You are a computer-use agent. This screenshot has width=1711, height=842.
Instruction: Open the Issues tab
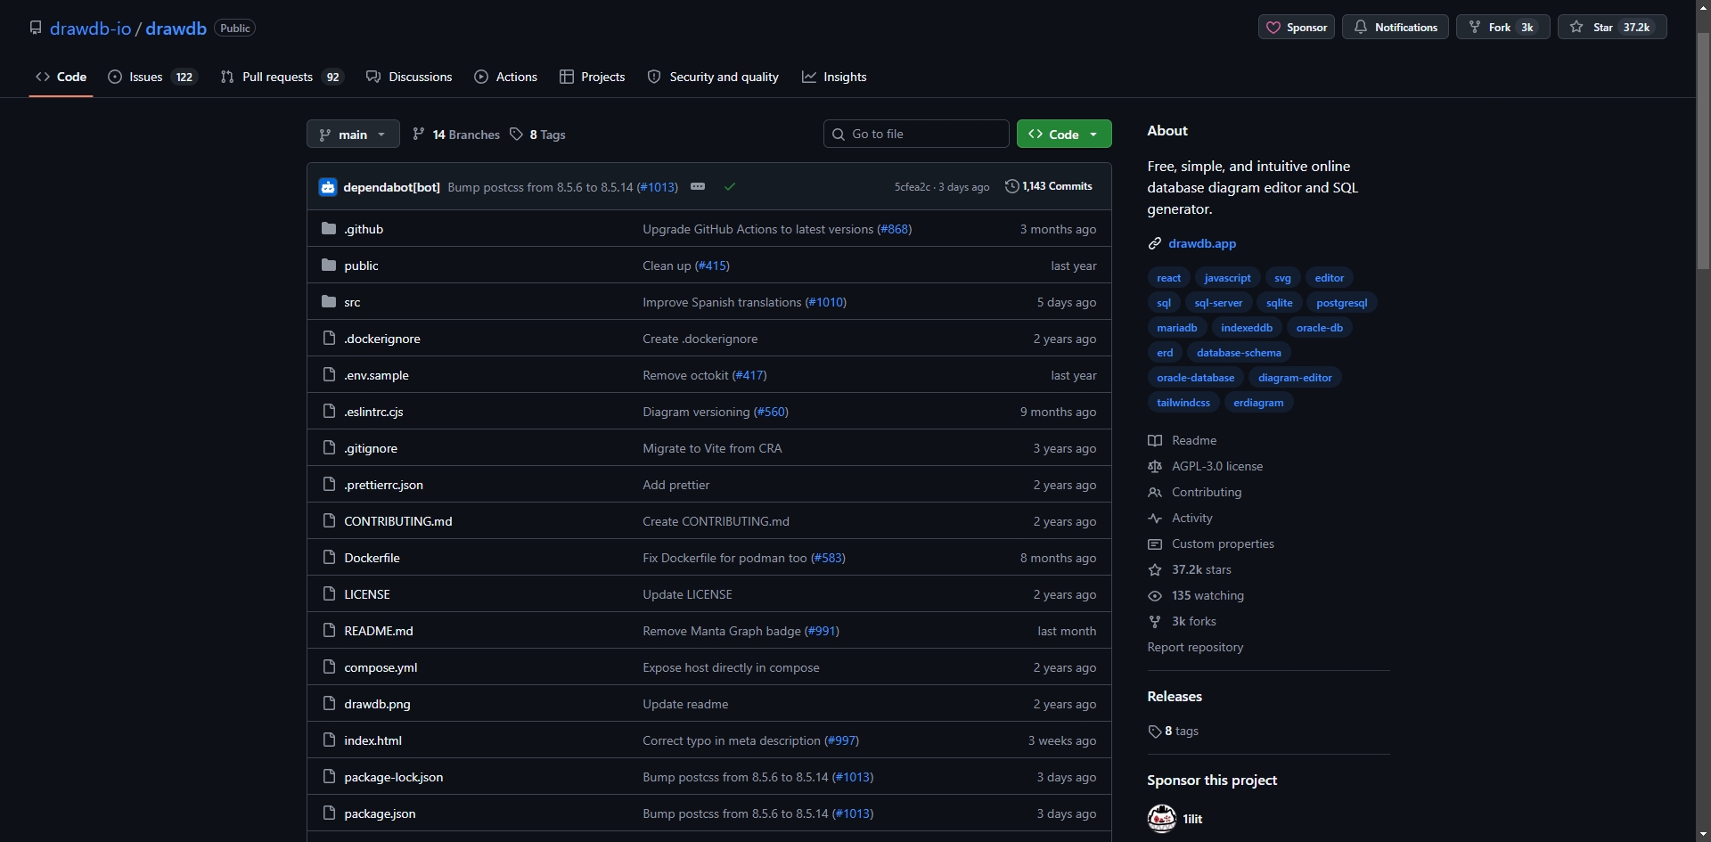click(x=151, y=78)
